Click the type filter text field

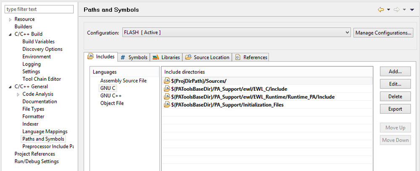pyautogui.click(x=39, y=9)
